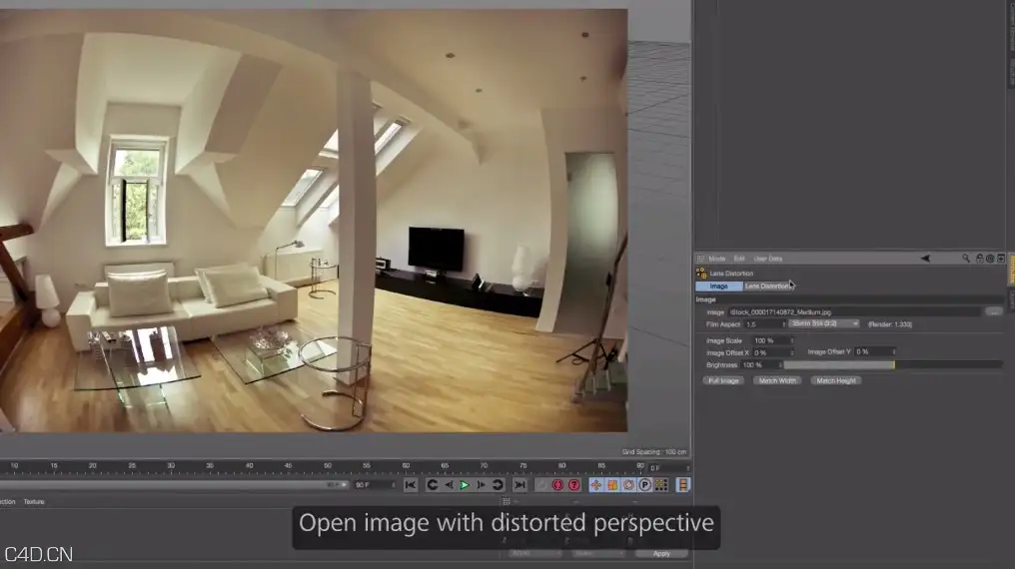Image resolution: width=1015 pixels, height=569 pixels.
Task: Play the animation forwards
Action: tap(465, 485)
